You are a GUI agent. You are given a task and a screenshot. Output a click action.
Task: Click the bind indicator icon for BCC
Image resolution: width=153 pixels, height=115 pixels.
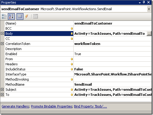[x=72, y=28]
